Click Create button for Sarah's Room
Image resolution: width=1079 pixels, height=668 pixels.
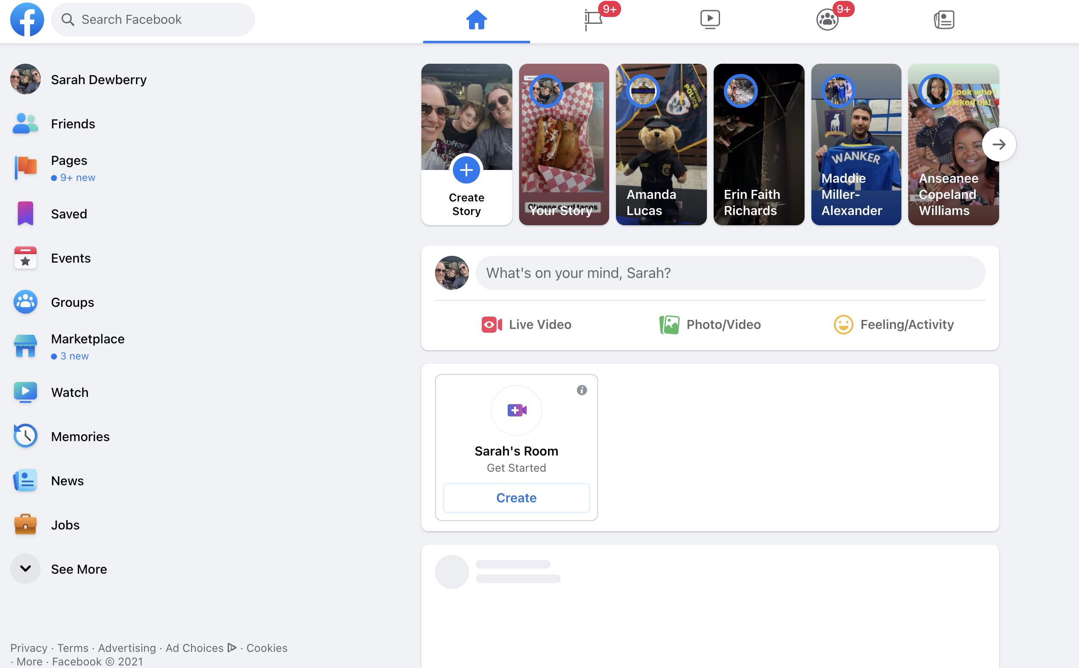click(x=516, y=498)
